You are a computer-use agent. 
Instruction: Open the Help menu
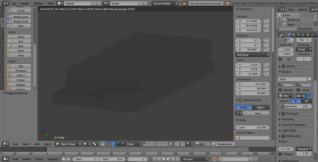(51, 3)
